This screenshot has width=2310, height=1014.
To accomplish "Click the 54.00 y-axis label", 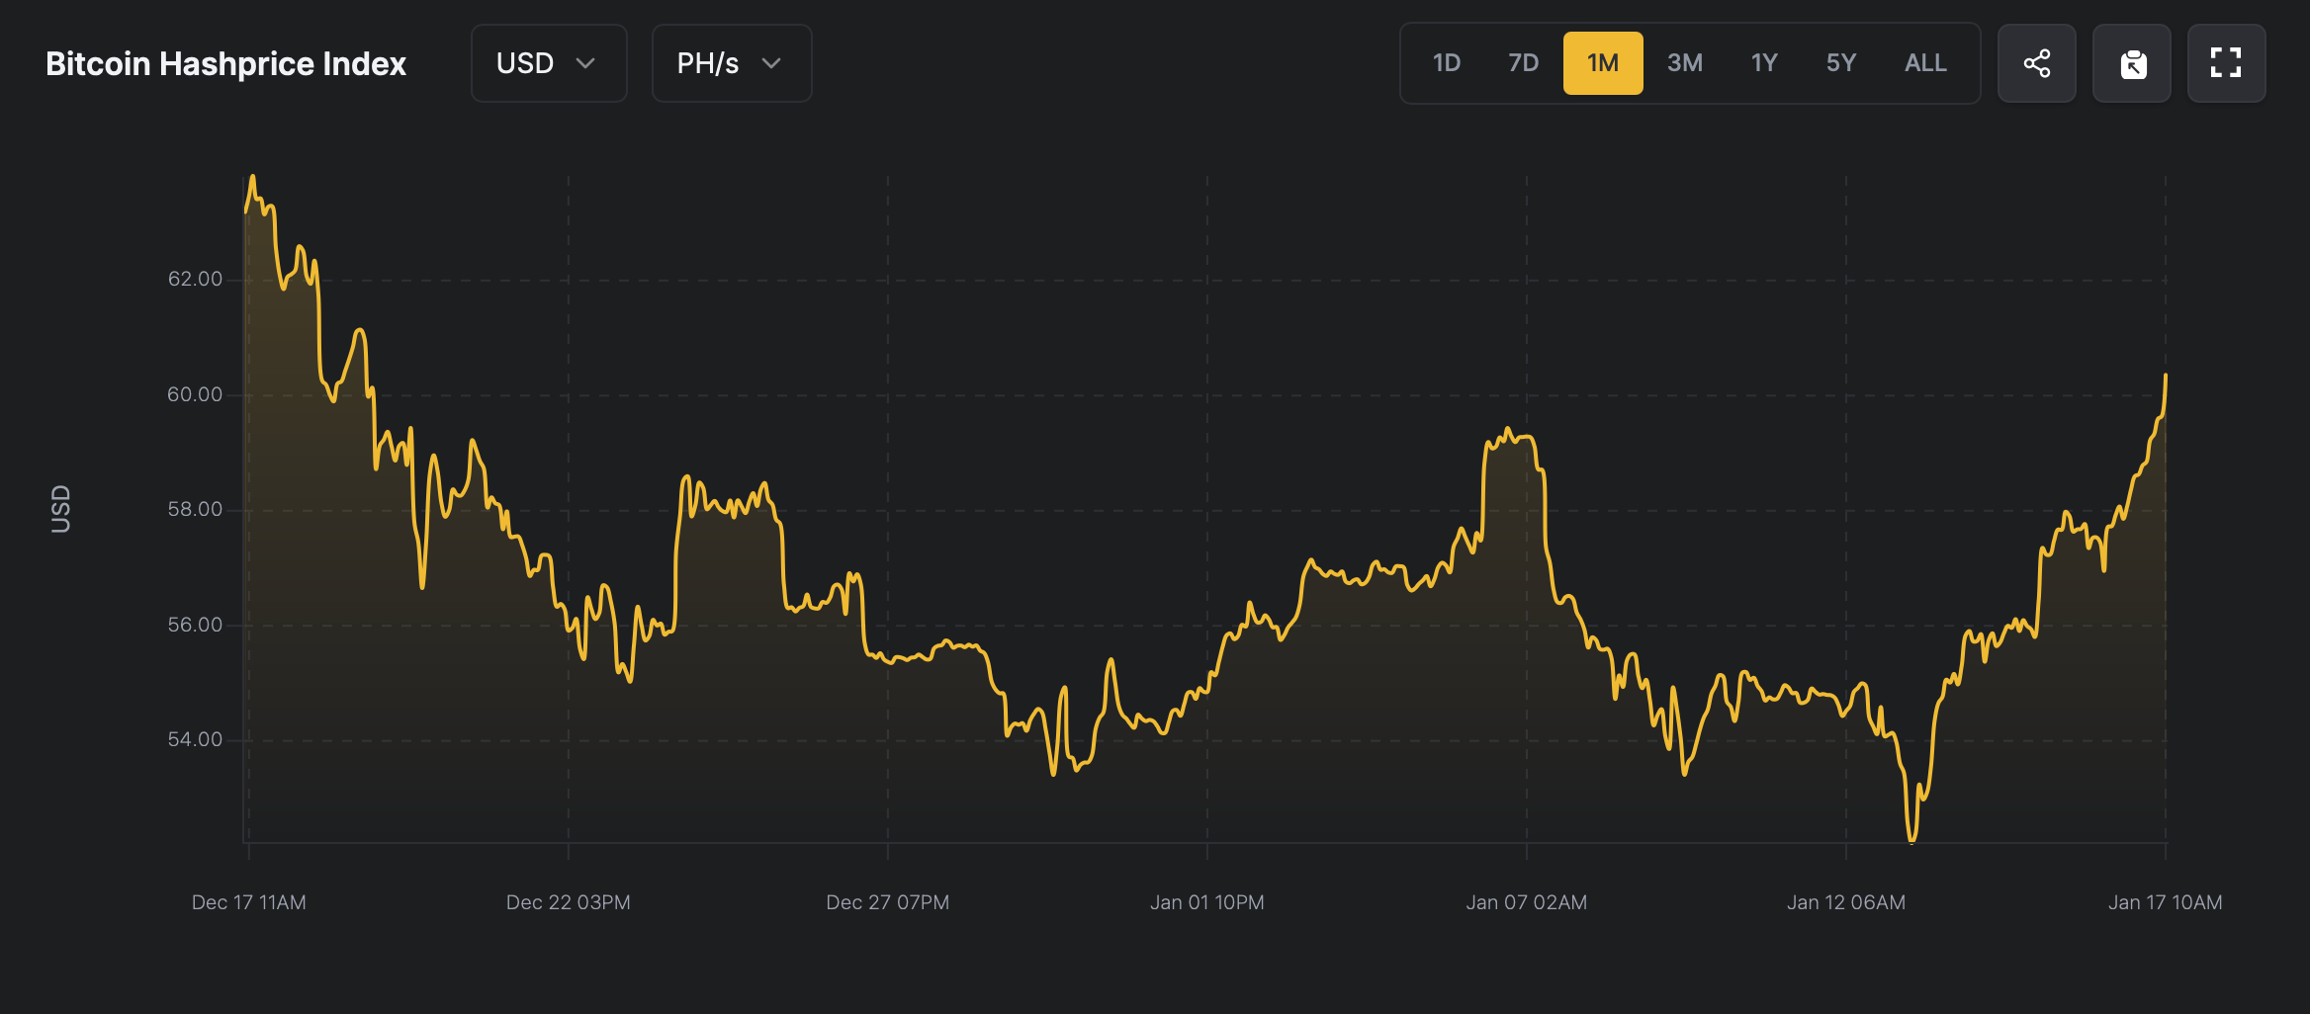I will click(195, 739).
